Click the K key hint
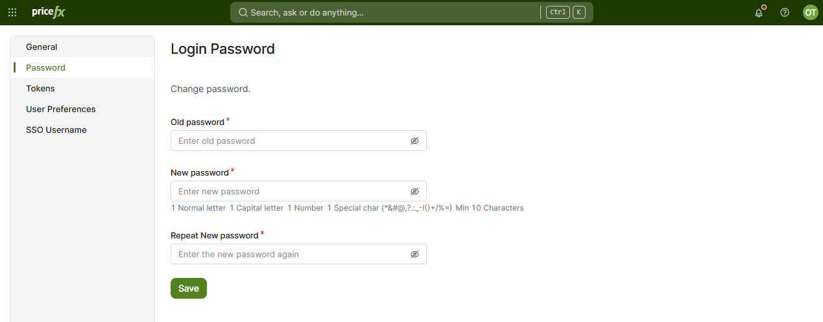 pyautogui.click(x=579, y=12)
